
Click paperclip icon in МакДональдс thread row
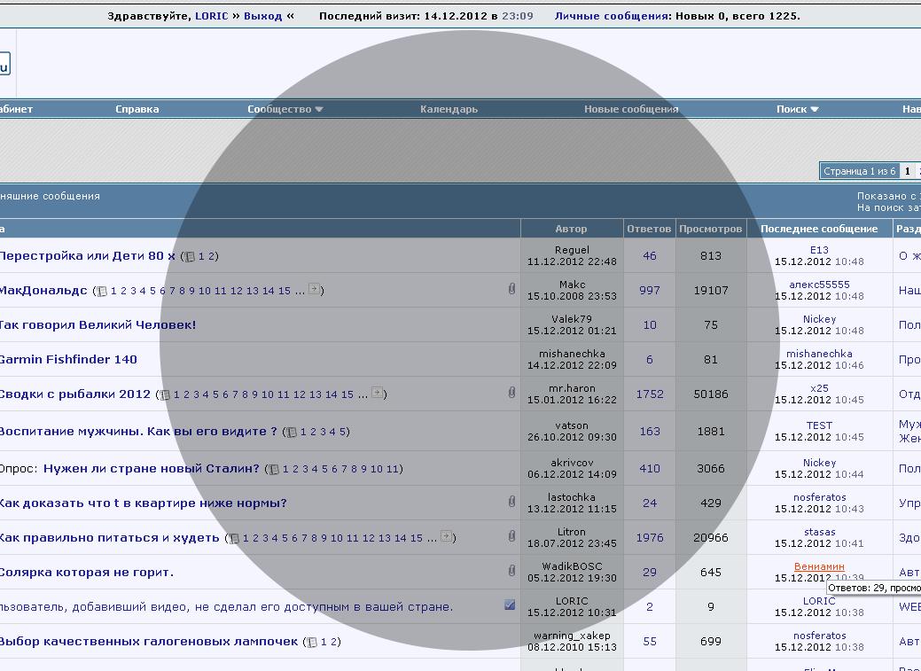(511, 289)
